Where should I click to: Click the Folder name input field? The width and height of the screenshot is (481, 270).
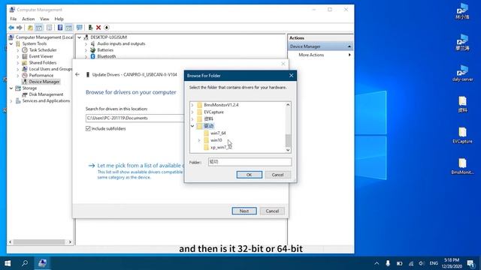point(250,162)
